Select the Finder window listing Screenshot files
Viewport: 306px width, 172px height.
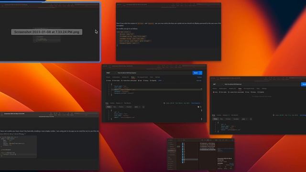click(x=201, y=154)
